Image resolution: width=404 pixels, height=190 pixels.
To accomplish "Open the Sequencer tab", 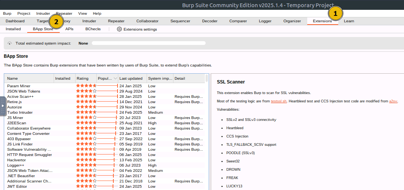I will (x=180, y=21).
